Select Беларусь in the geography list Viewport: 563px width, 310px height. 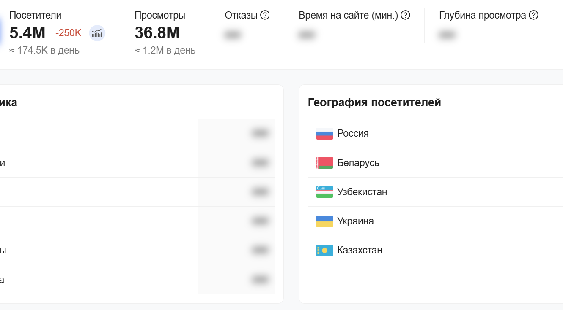(358, 163)
